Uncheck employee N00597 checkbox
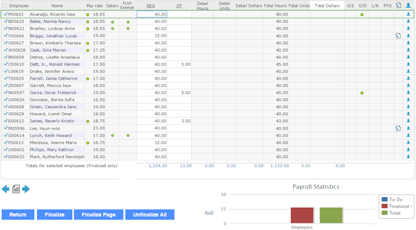 6,93
